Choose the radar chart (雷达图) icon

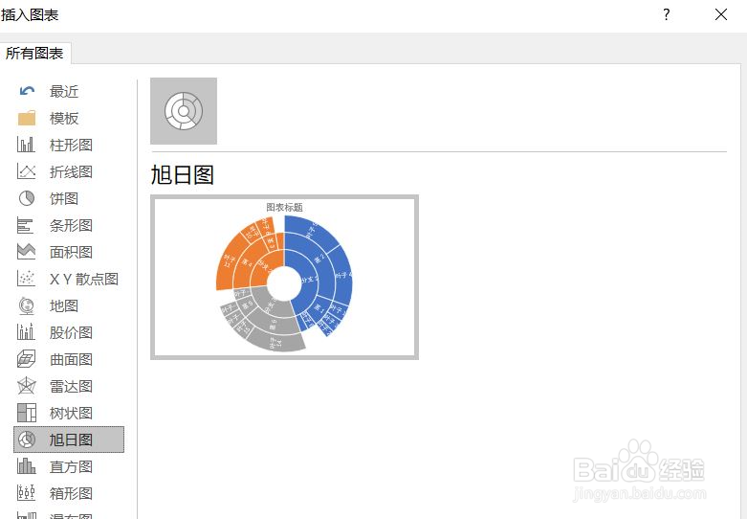coord(26,386)
